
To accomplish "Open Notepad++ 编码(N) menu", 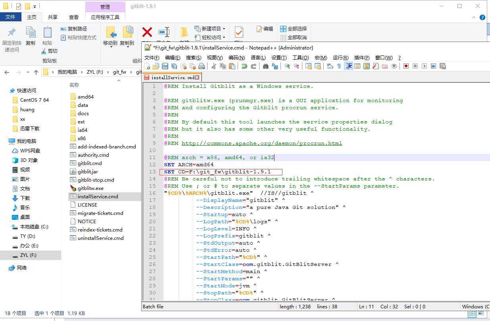I will [236, 57].
